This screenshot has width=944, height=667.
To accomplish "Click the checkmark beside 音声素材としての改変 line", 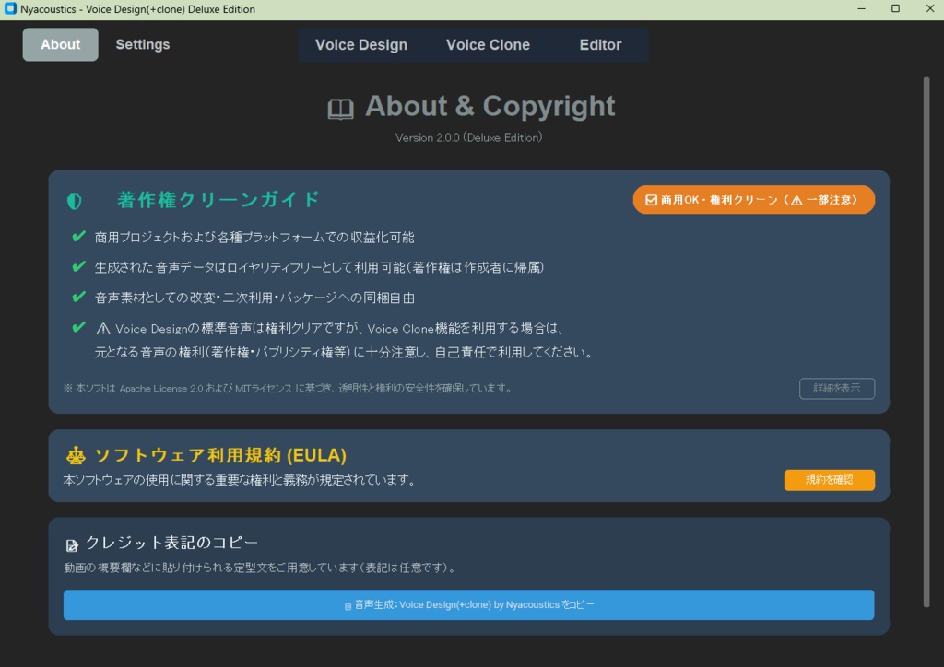I will [x=79, y=297].
